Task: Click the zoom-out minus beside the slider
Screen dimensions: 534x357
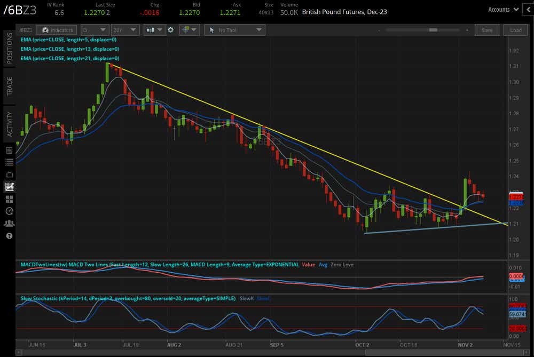Action: point(379,30)
